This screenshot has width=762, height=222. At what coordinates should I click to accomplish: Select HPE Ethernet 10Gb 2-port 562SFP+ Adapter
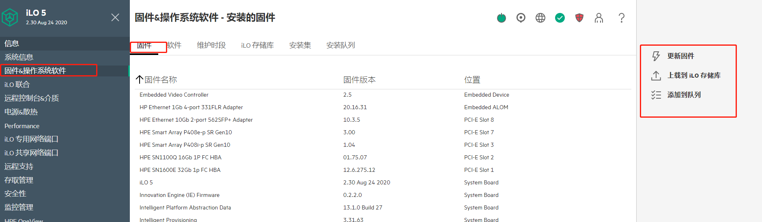click(196, 120)
